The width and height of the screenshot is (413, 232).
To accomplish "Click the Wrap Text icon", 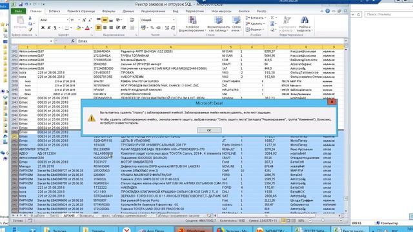I will 132,20.
